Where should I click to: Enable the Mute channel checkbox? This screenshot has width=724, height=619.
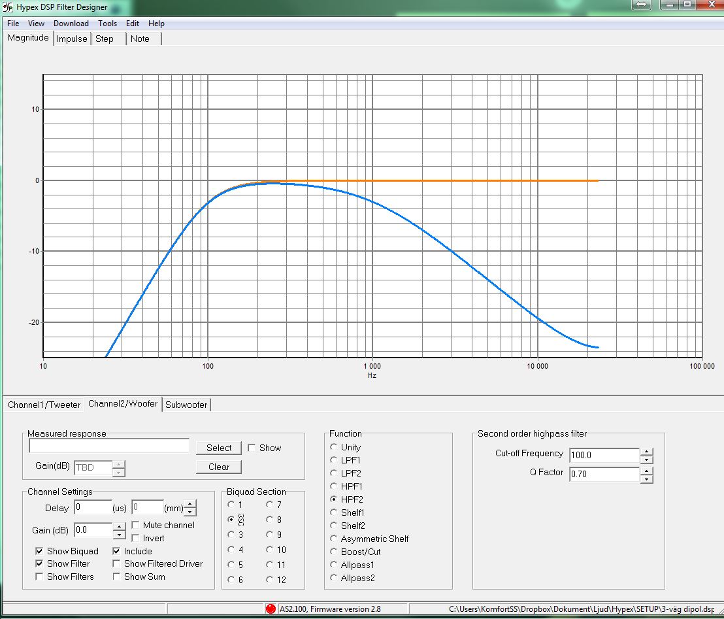click(x=136, y=525)
